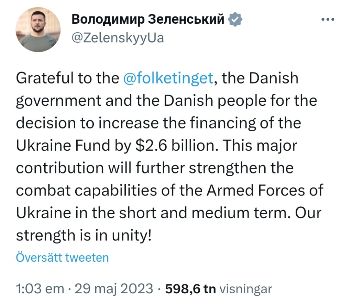Open the 598,6 tn view count
Viewport: 352px width, 306px height.
coord(190,288)
